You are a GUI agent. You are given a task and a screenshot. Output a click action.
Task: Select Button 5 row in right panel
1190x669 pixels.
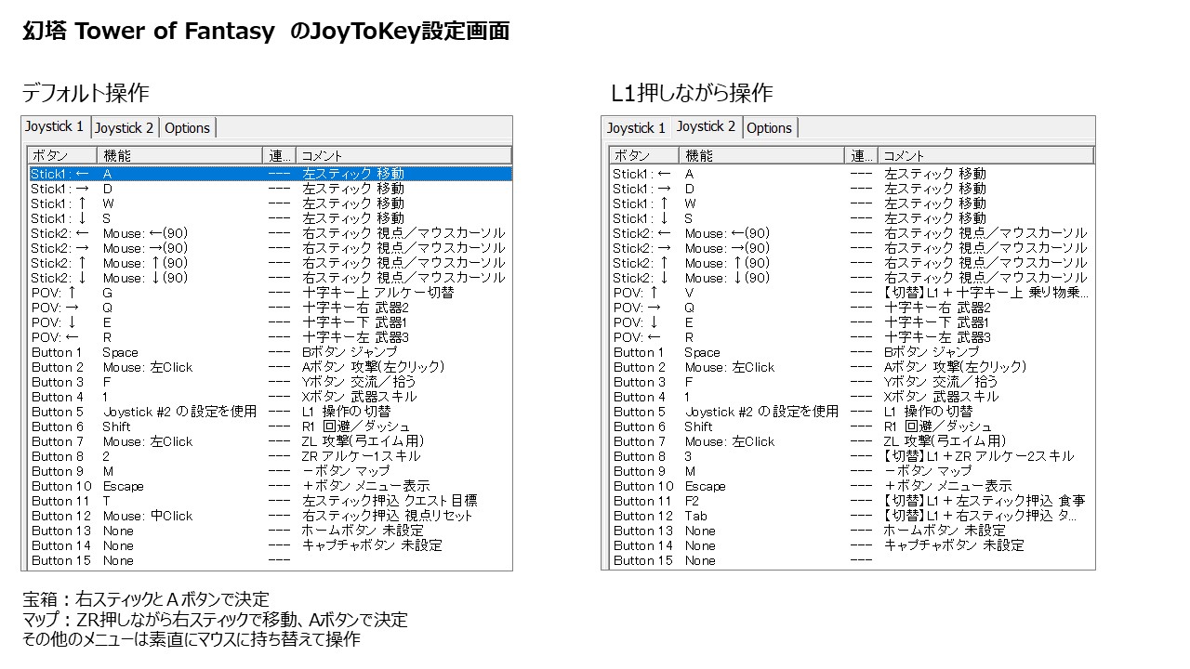coord(852,412)
